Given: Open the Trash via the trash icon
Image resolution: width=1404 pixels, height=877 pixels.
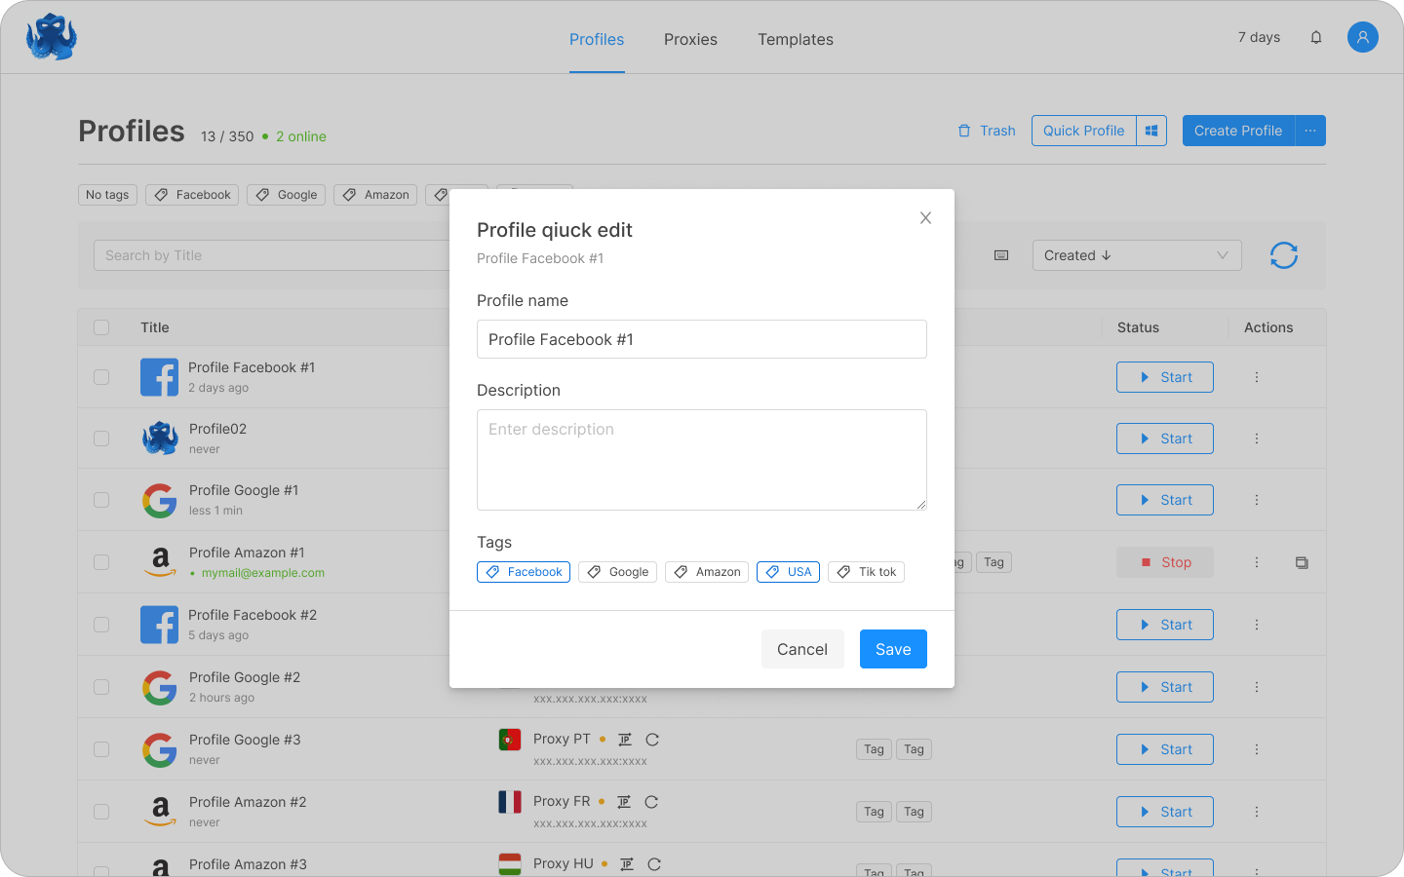Looking at the screenshot, I should pos(986,130).
